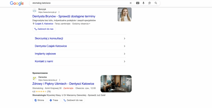The image size is (212, 108).
Task: Open the woman's portrait thumbnail for Borczyk
Action: click(x=124, y=14)
